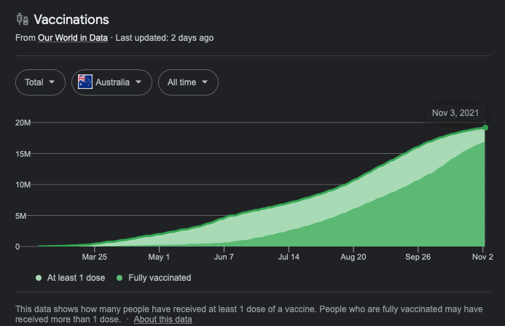Expand the Australia country dropdown
Screen dimensions: 505x326
111,82
